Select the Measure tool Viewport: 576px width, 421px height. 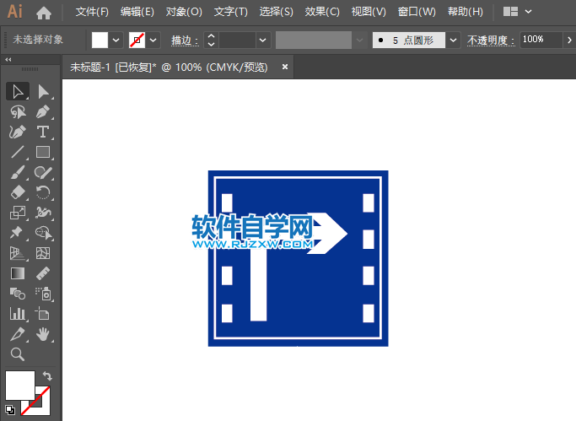(x=43, y=273)
